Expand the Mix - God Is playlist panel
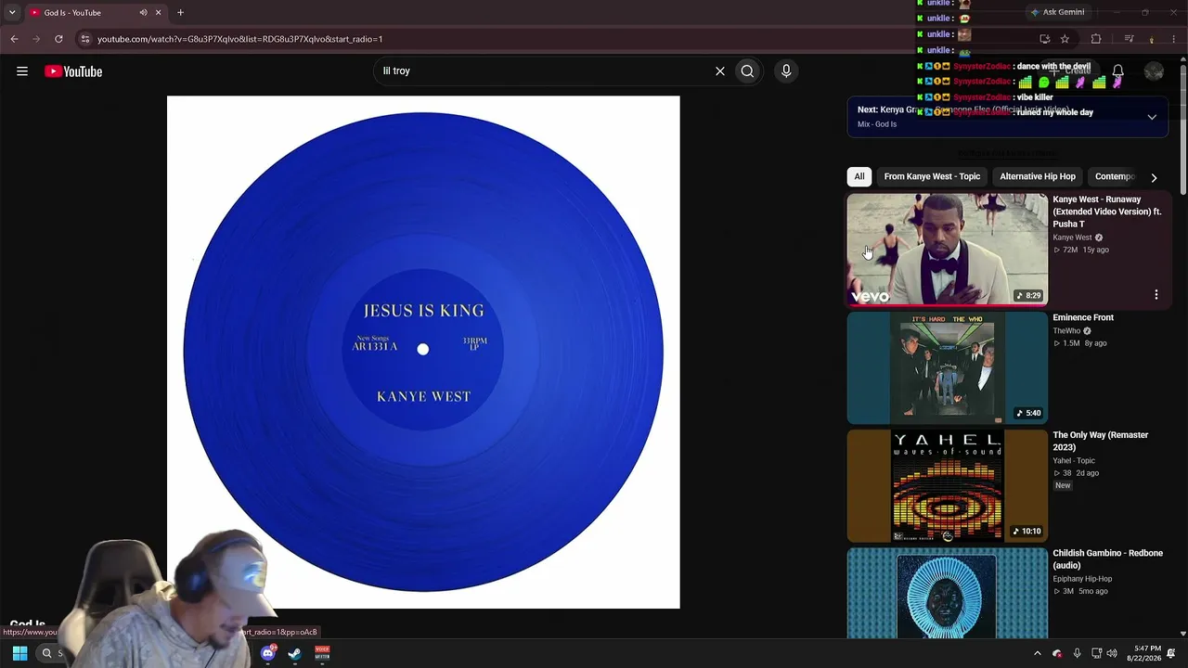This screenshot has width=1188, height=668. click(1152, 117)
